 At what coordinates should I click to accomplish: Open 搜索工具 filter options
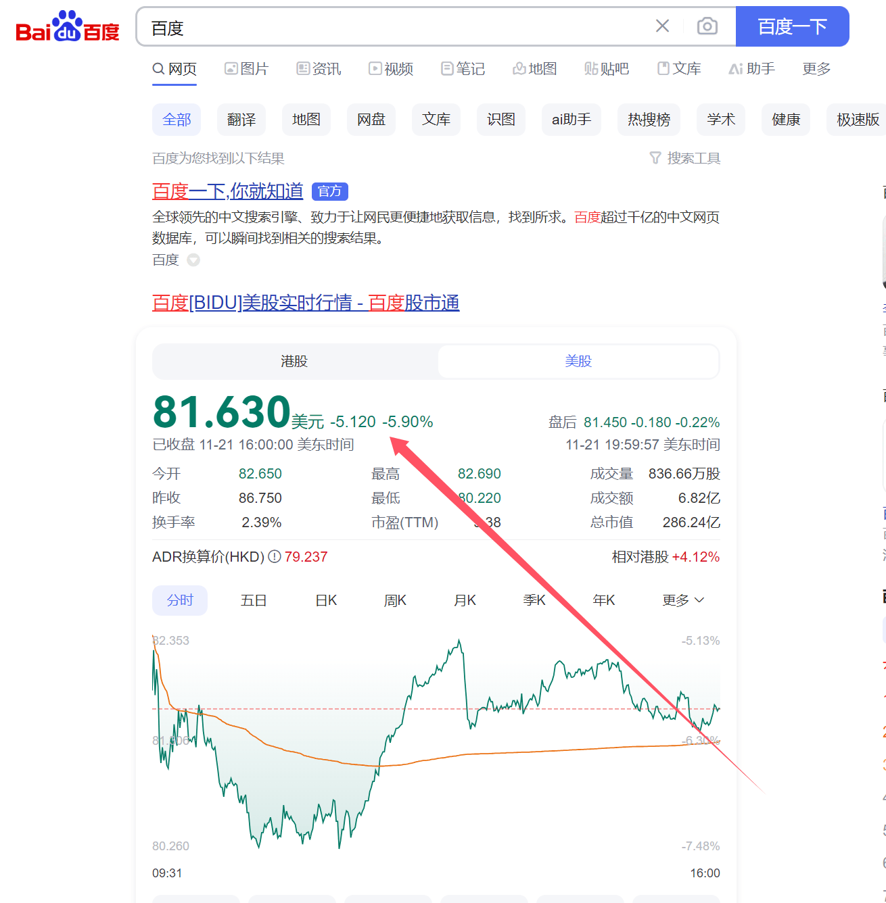685,158
